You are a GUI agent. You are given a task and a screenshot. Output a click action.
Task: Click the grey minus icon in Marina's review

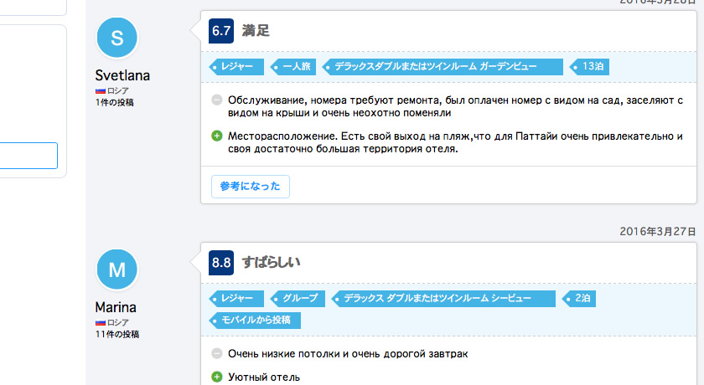coord(217,354)
